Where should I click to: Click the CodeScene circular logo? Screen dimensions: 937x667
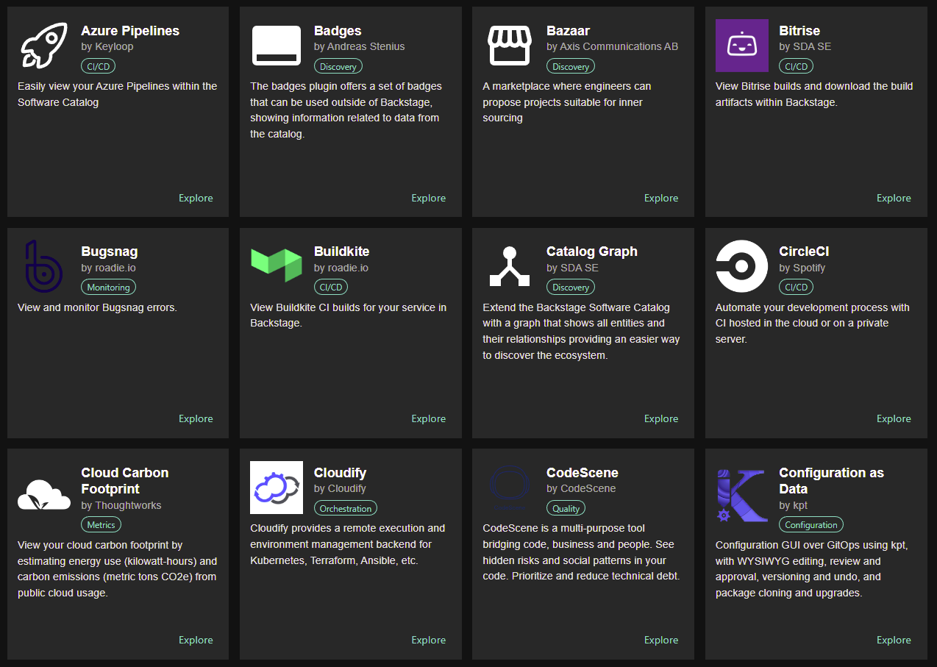pyautogui.click(x=509, y=488)
